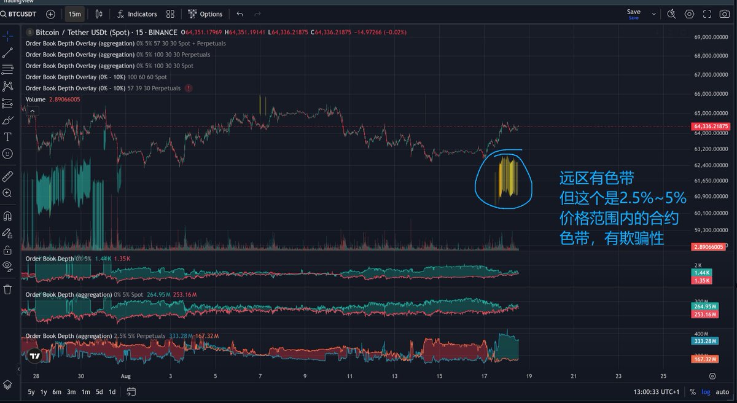Collapse the indicator legend arrow
Image resolution: width=737 pixels, height=403 pixels.
point(33,111)
